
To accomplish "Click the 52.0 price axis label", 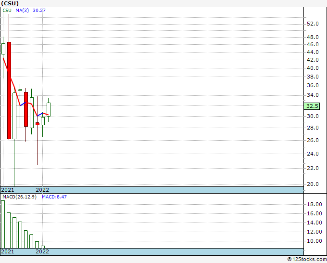I will pyautogui.click(x=313, y=24).
